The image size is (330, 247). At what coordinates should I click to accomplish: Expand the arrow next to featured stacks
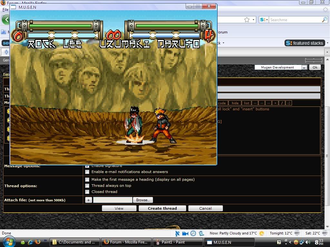click(327, 43)
